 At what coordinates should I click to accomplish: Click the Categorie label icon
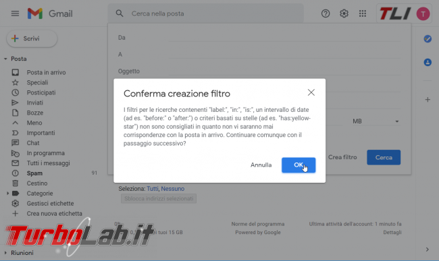16,194
